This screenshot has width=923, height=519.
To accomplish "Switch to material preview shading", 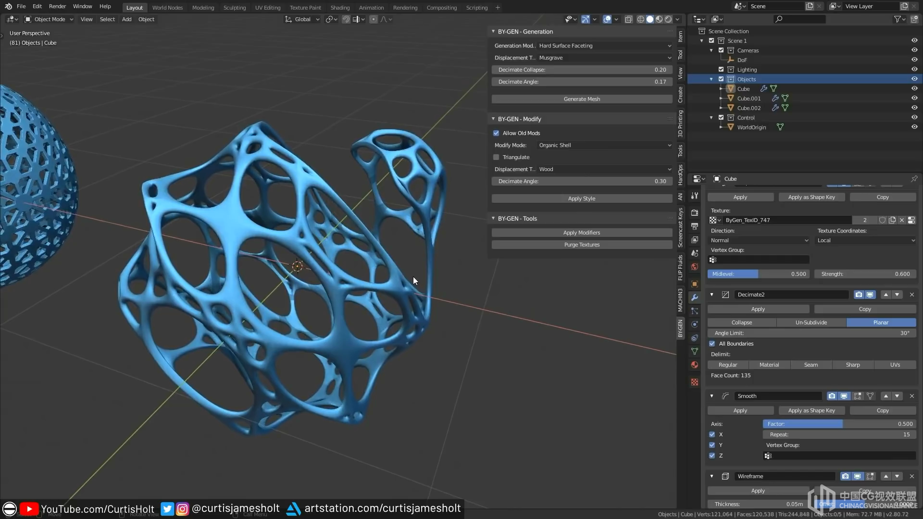I will click(659, 19).
